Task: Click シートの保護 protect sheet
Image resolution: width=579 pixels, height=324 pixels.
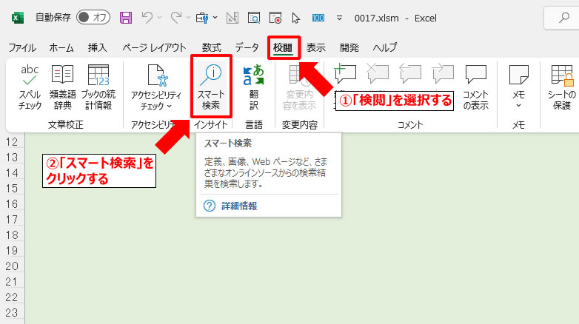Action: point(562,87)
